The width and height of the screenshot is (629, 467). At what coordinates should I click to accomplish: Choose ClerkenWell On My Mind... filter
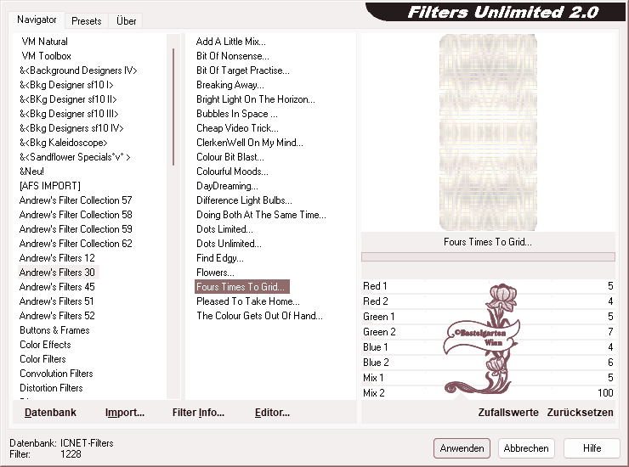coord(250,143)
